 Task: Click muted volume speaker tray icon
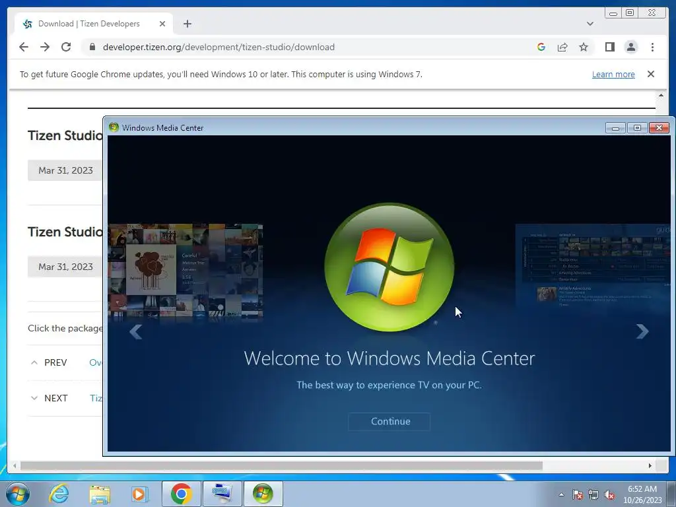coord(609,494)
